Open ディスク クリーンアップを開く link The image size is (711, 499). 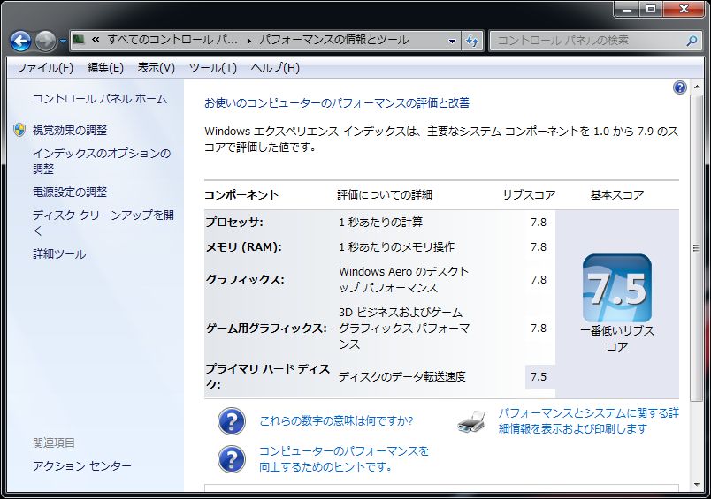pos(103,223)
